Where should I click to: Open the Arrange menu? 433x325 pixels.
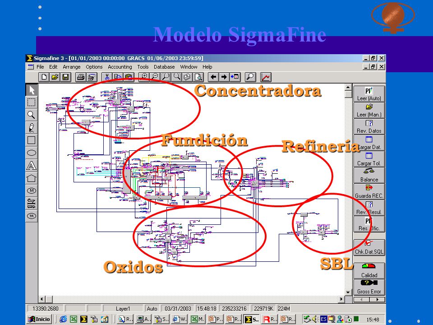tap(72, 67)
